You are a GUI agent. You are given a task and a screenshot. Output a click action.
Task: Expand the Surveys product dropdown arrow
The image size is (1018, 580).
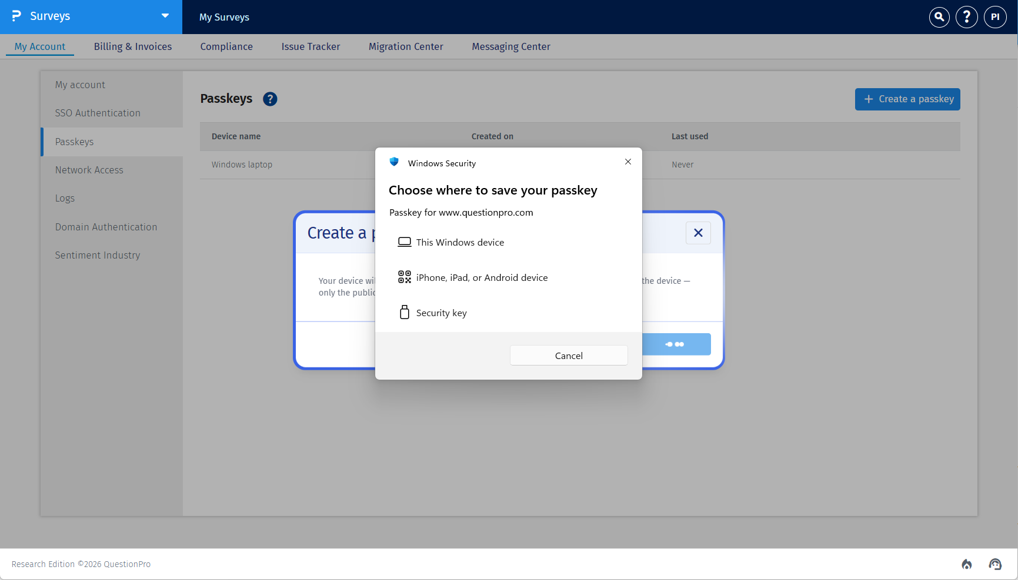[x=165, y=16]
